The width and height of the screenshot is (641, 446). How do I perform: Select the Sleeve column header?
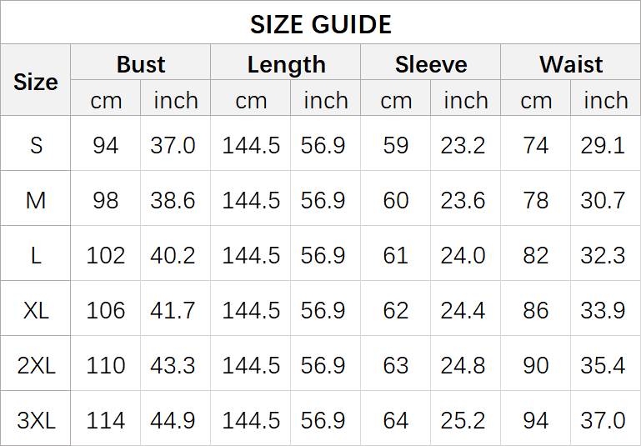[431, 64]
